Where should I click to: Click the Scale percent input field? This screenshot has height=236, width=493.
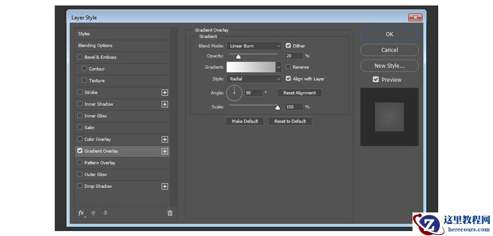pyautogui.click(x=294, y=107)
